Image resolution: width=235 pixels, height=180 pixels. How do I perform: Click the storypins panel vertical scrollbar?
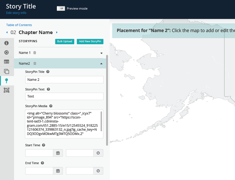[107, 100]
